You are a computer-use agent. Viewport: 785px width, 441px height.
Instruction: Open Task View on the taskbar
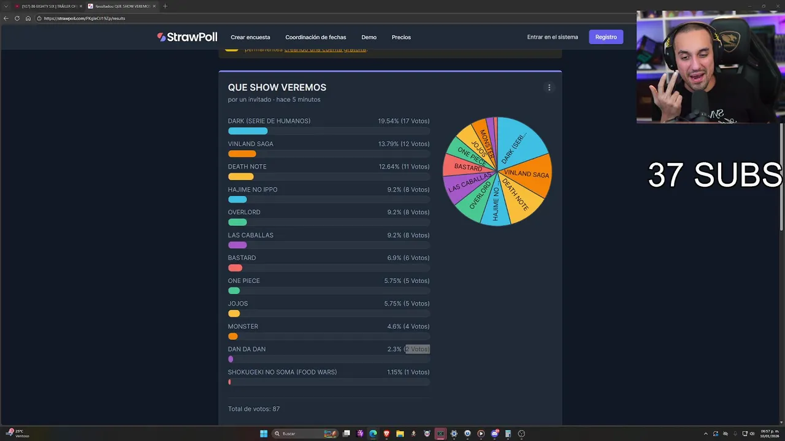pyautogui.click(x=347, y=434)
